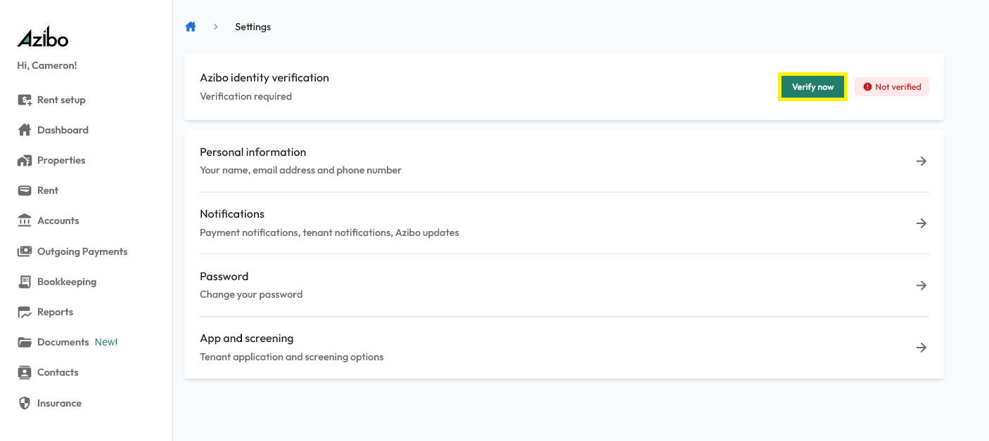Click the Documents folder icon
Screen dimensions: 989x441
point(25,342)
